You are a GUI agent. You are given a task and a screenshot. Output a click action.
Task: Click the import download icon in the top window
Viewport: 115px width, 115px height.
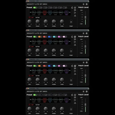(x=75, y=15)
